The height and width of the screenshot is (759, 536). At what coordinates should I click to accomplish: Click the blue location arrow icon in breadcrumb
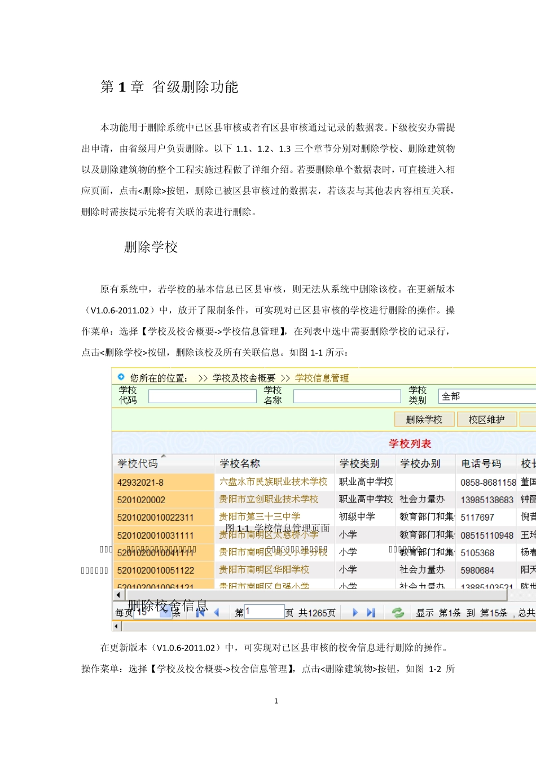(121, 377)
